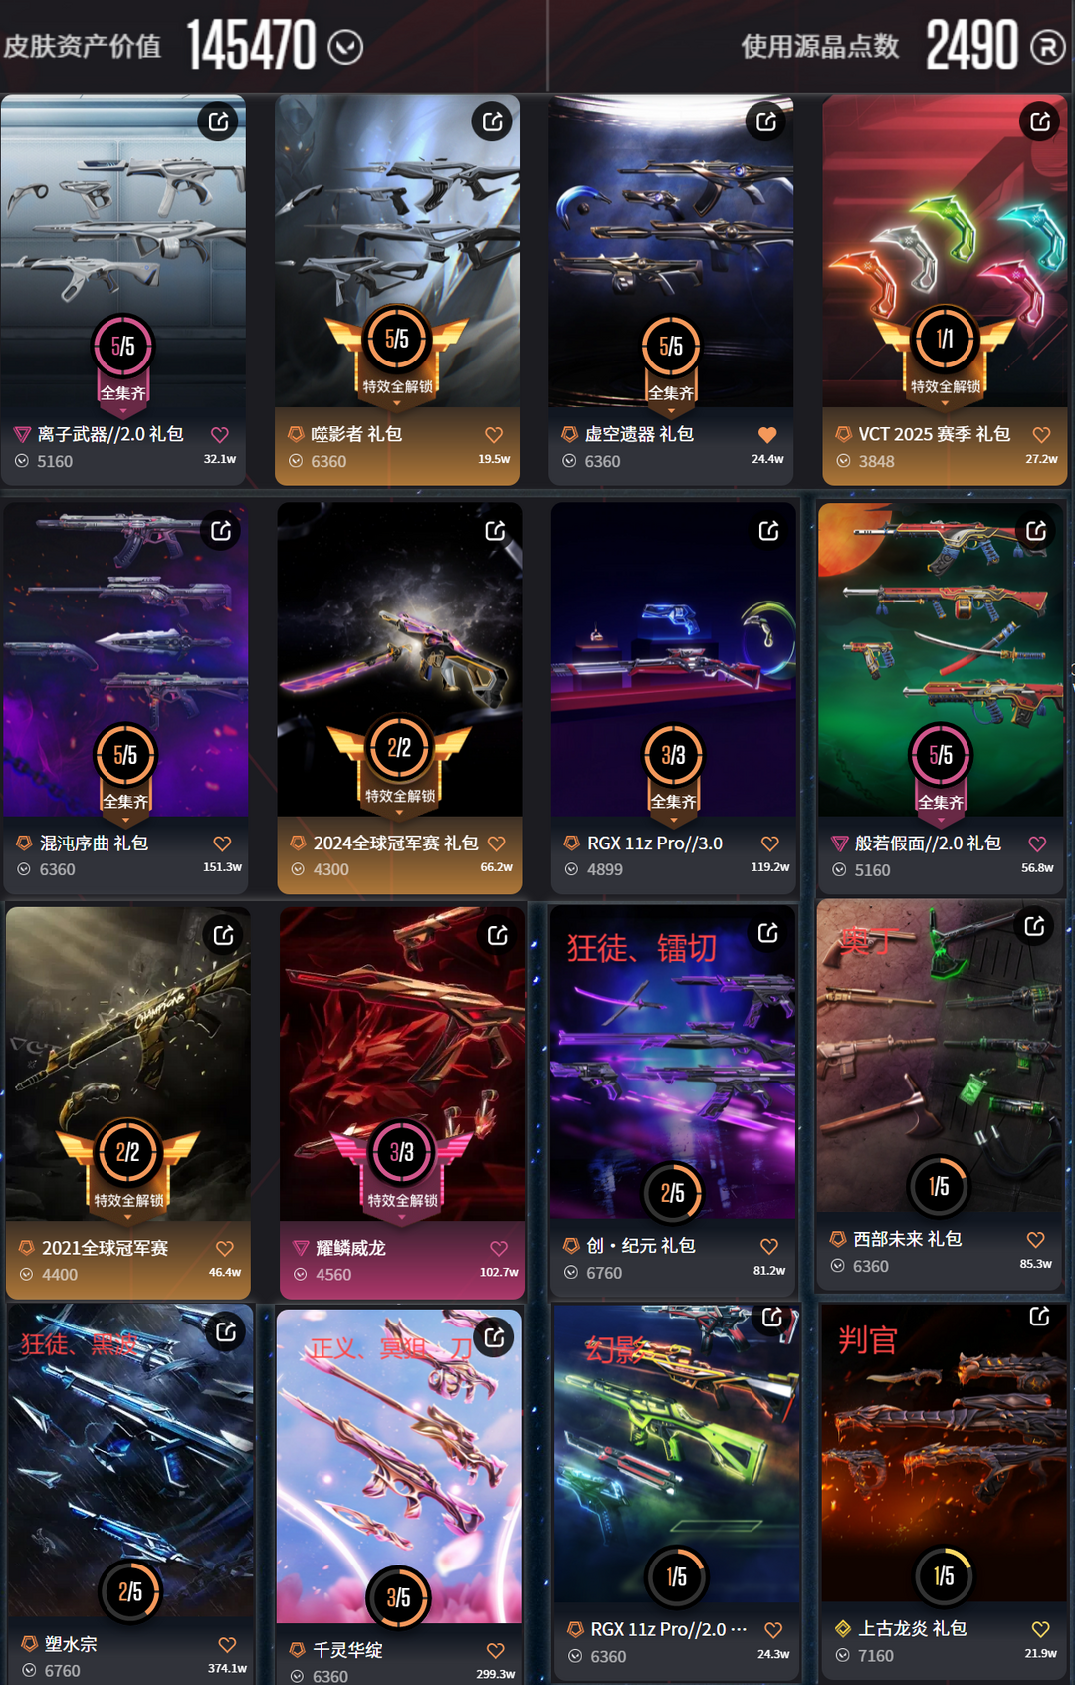The image size is (1075, 1685).
Task: Share the 上古龙炎 礼包 card
Action: pos(1039,1317)
